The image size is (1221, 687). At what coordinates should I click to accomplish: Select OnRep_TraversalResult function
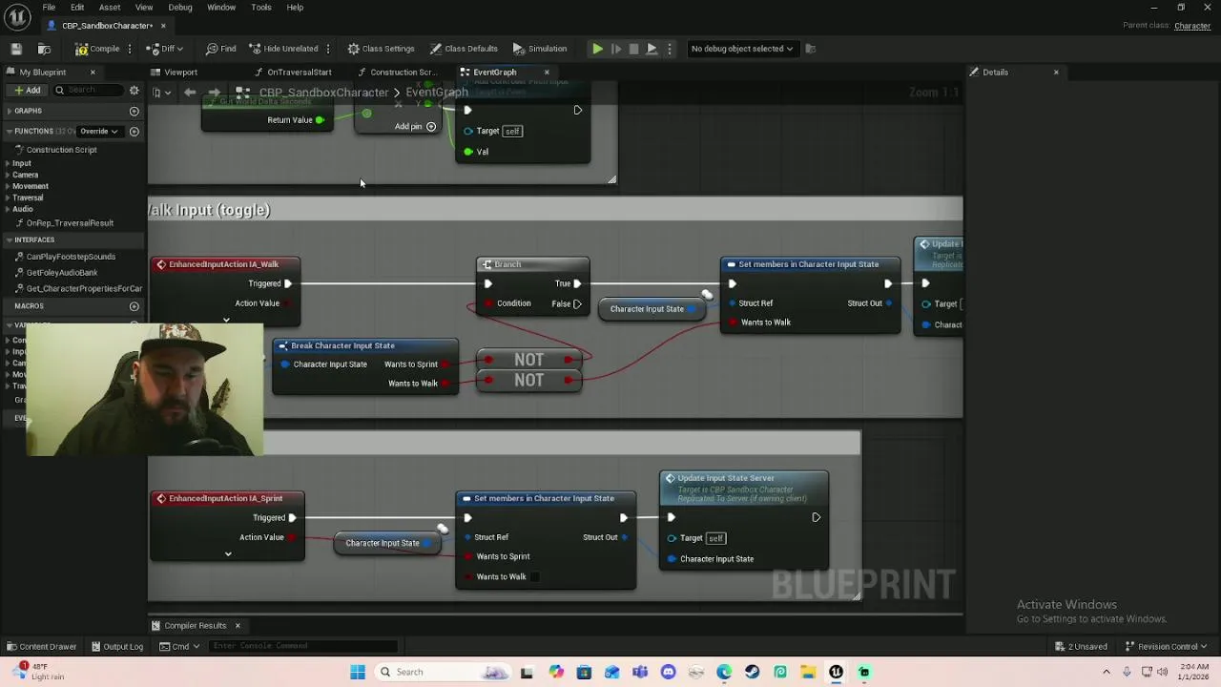[x=69, y=223]
